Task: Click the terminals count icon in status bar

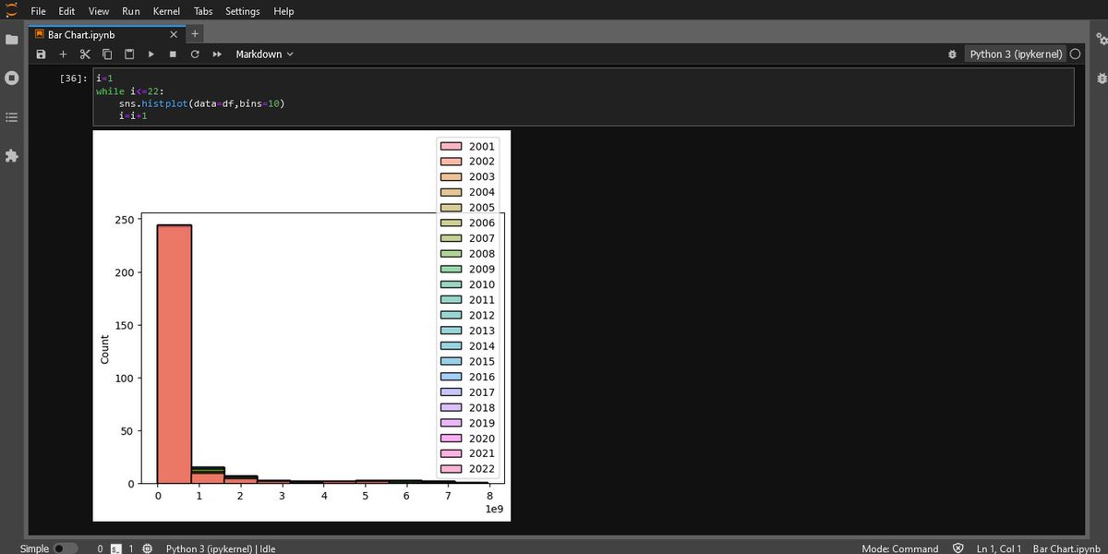Action: [x=116, y=548]
